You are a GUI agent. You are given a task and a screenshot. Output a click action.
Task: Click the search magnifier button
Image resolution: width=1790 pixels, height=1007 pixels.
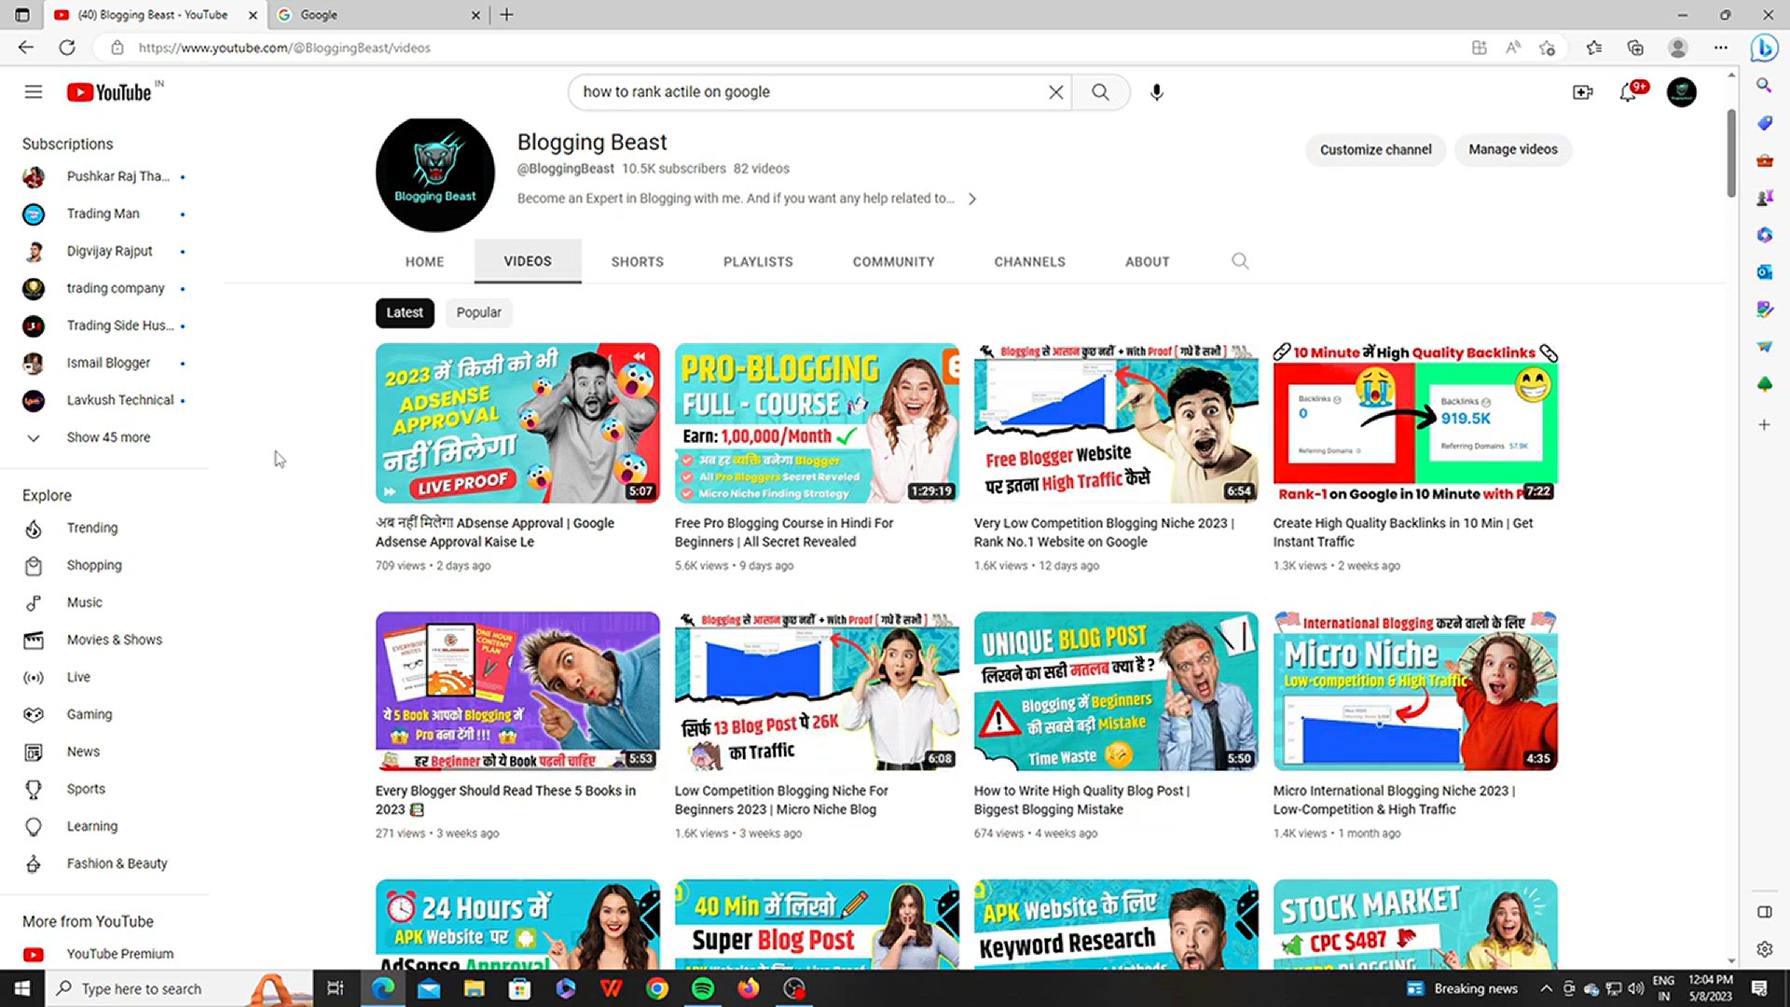tap(1100, 92)
